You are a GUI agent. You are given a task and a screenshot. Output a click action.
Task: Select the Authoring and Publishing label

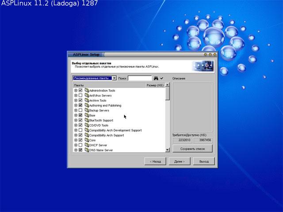click(x=105, y=106)
